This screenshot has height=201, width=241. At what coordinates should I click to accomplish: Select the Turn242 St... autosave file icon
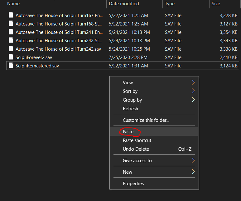point(11,41)
